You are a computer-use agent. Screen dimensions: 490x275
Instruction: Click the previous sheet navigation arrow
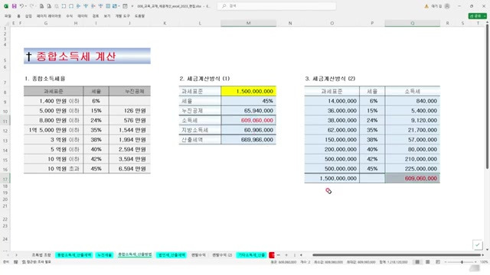[8, 255]
